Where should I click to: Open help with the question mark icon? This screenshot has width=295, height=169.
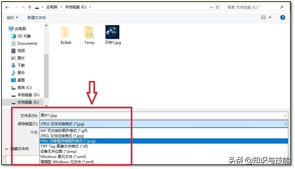[x=282, y=17]
